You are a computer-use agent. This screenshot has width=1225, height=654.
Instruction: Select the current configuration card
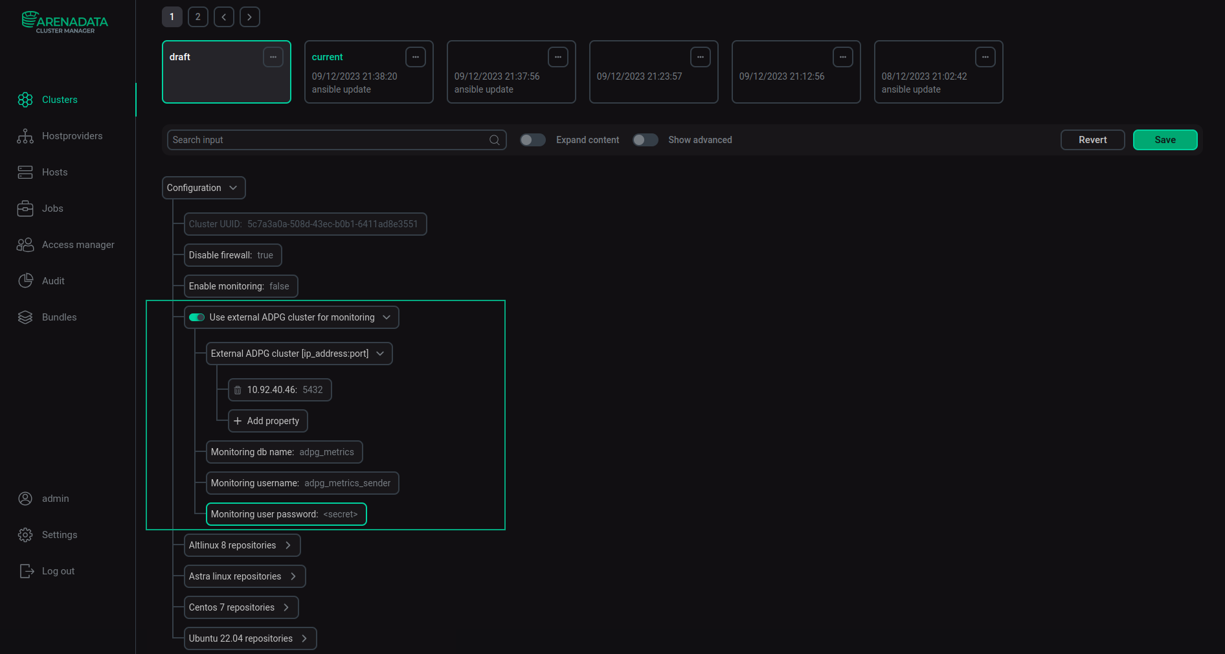coord(369,72)
